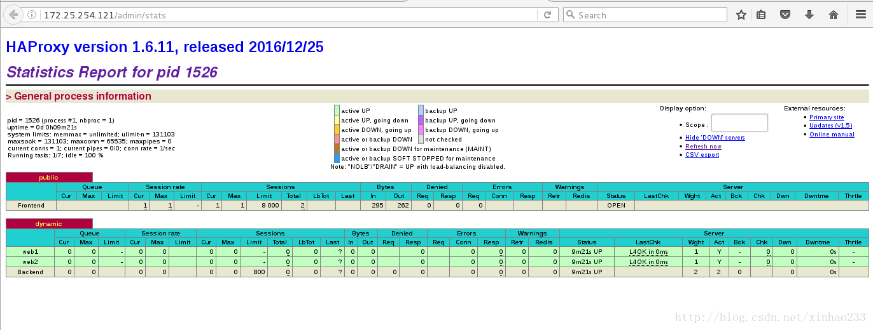This screenshot has height=330, width=873.
Task: Click the web2 server row label
Action: pos(31,262)
